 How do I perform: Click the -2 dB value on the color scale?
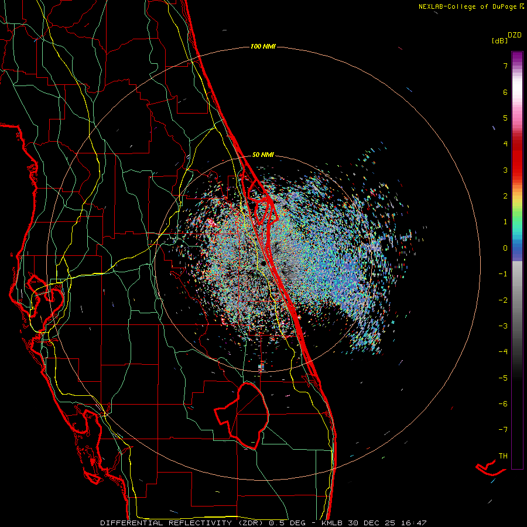click(x=503, y=300)
